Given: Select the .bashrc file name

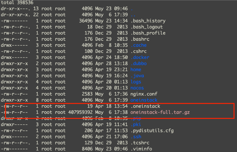Looking at the screenshot, I should (x=139, y=39).
